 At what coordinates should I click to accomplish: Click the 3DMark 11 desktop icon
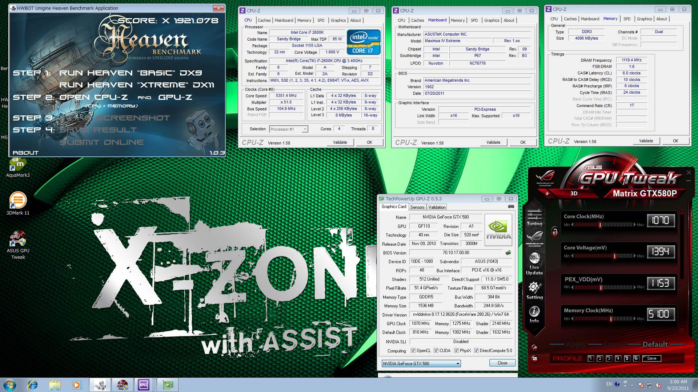click(18, 204)
